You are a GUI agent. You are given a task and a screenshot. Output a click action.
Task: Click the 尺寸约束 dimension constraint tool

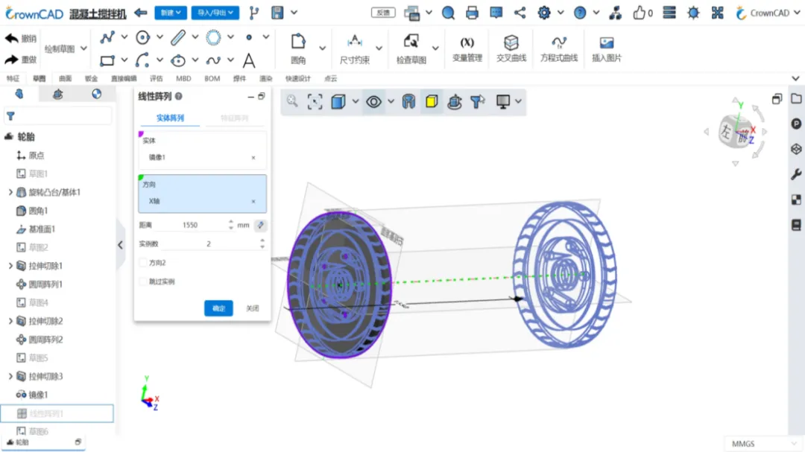355,48
